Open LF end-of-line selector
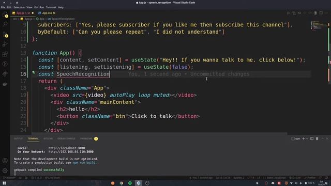331x186 pixels. click(259, 178)
